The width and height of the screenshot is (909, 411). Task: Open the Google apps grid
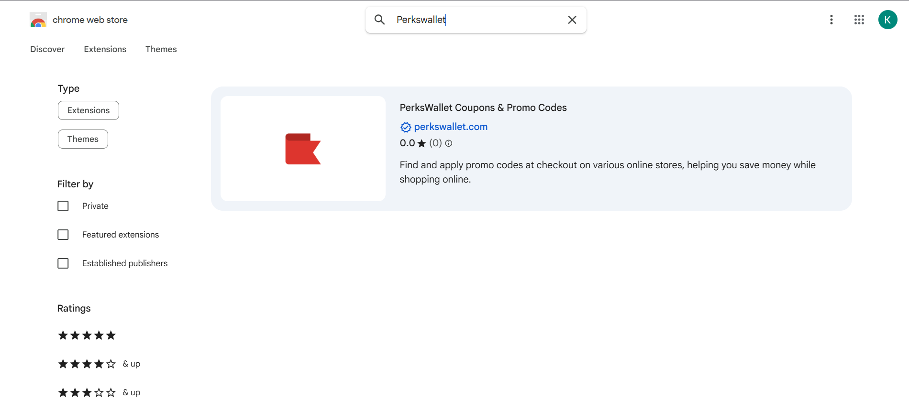[x=859, y=20]
